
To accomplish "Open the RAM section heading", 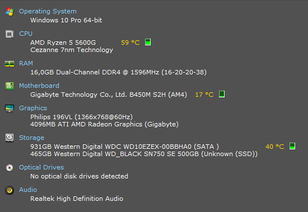I will tap(26, 63).
